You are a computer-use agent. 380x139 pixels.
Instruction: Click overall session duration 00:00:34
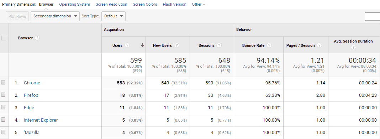[x=362, y=60]
